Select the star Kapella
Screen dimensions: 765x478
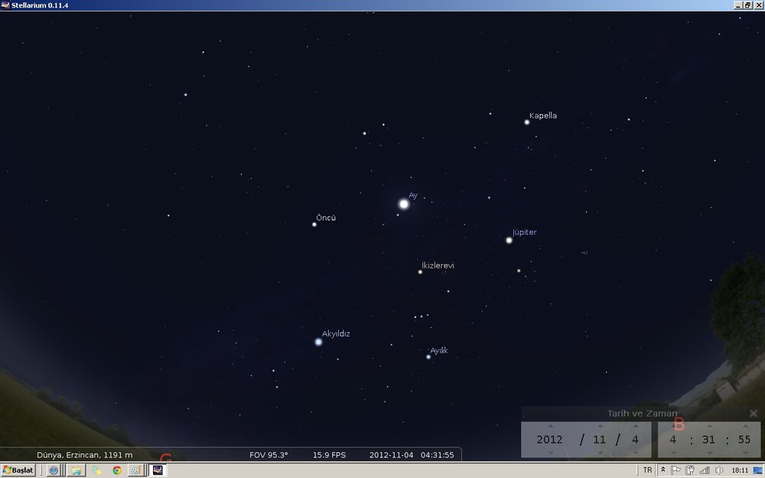tap(527, 122)
